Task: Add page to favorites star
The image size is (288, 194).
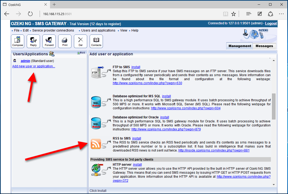Action: tap(233, 14)
